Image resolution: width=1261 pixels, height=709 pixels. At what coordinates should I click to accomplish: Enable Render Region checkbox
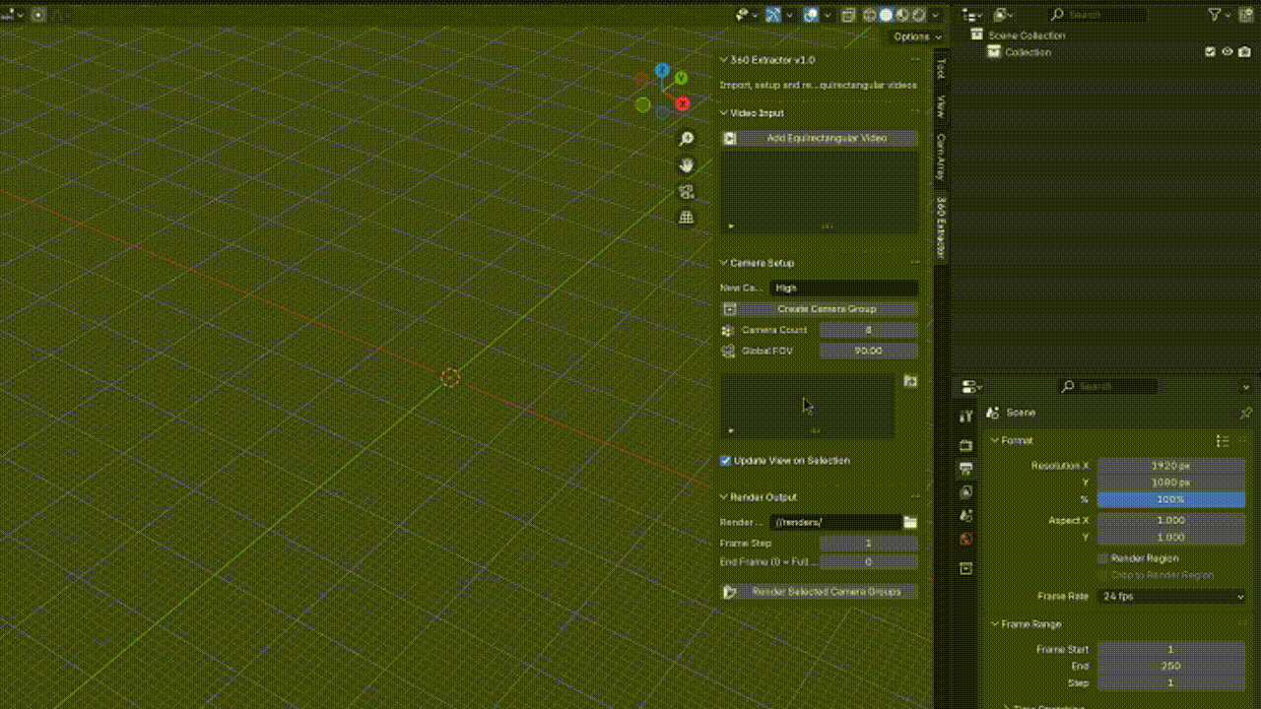1103,558
